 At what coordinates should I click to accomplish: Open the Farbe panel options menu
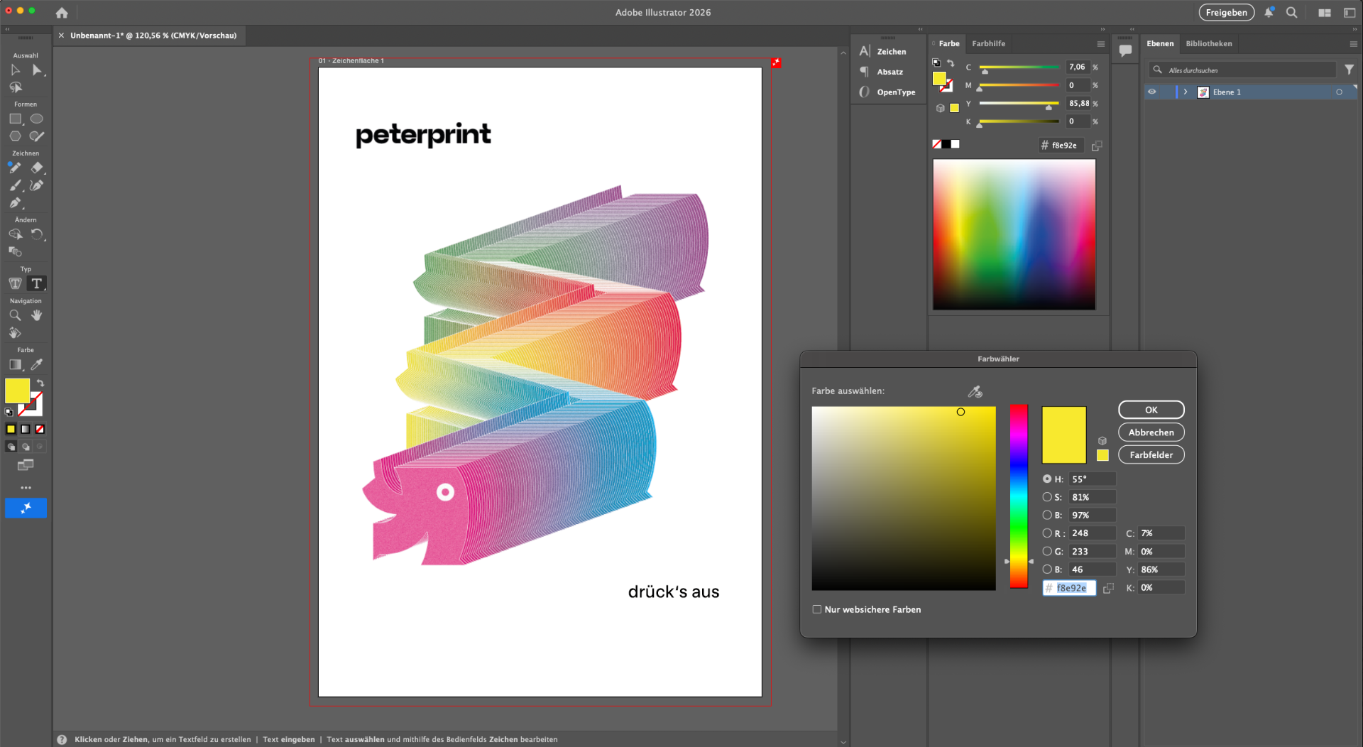(1101, 44)
